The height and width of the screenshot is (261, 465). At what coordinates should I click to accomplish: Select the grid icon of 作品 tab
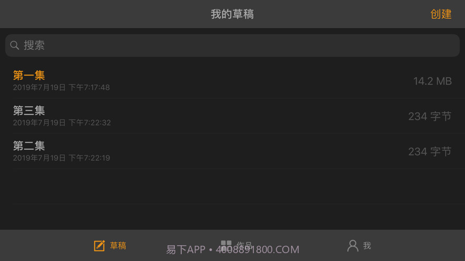click(x=226, y=244)
